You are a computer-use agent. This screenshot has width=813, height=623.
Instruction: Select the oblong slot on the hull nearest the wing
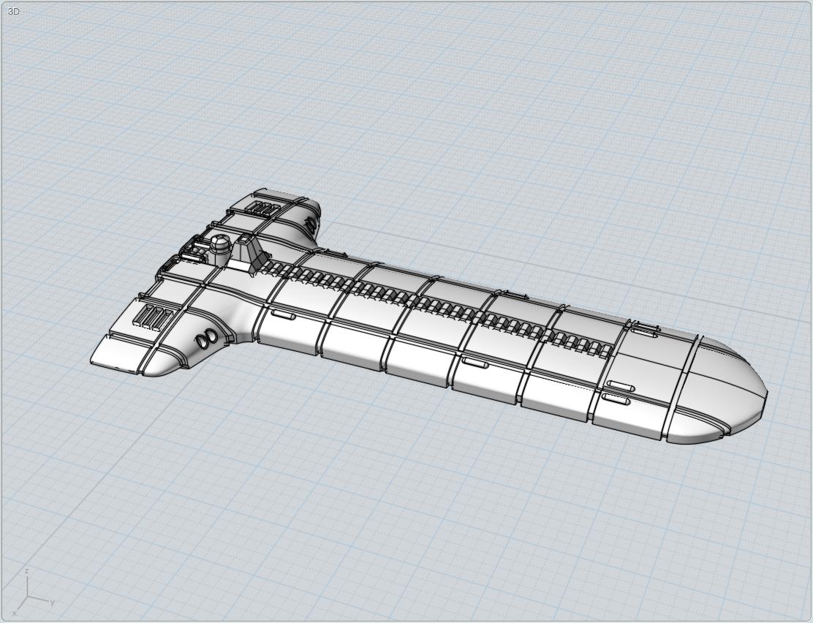(x=282, y=314)
